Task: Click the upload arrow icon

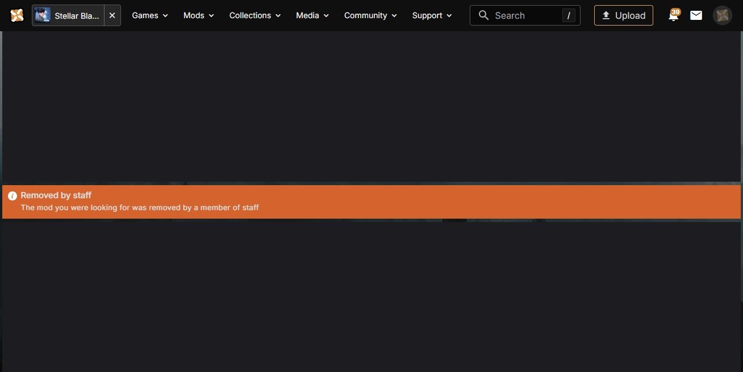Action: [x=606, y=15]
